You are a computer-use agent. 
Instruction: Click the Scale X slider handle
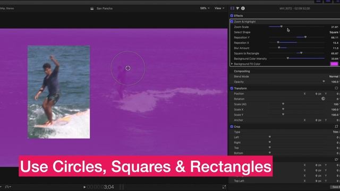coord(283,109)
